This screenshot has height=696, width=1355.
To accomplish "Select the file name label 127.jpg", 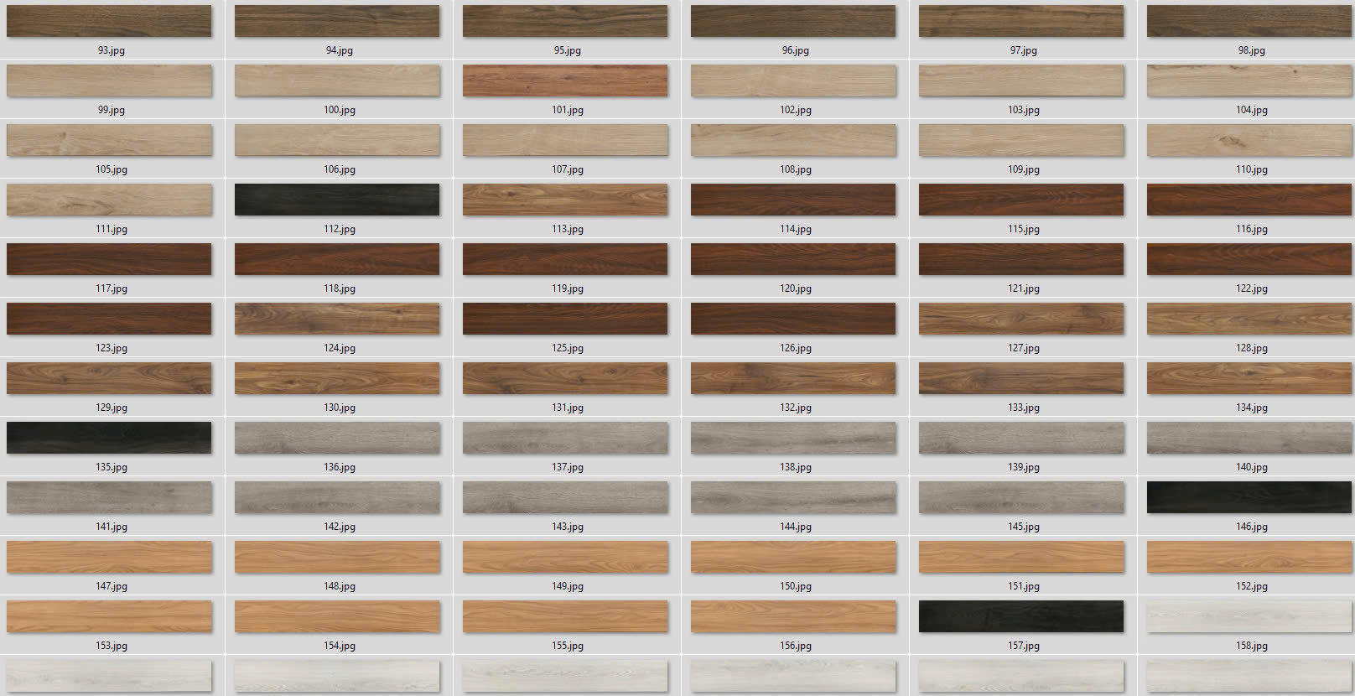I will pos(1023,348).
